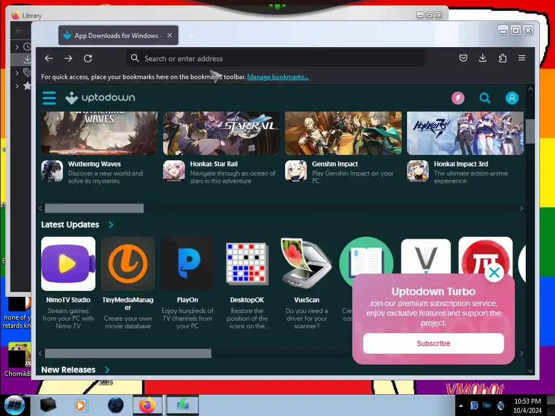Open the media player taskbar icon
555x416 pixels.
click(x=80, y=405)
